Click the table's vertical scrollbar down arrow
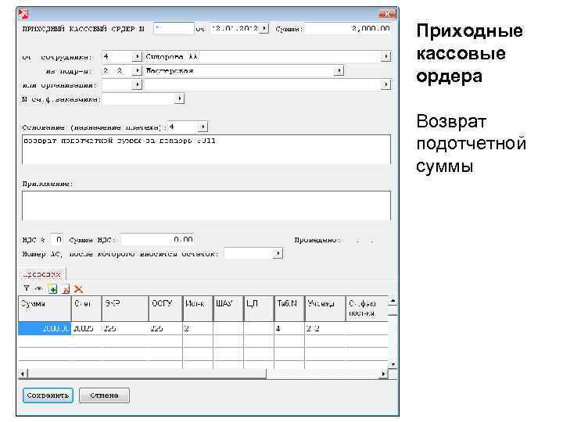The height and width of the screenshot is (422, 563). pyautogui.click(x=393, y=364)
